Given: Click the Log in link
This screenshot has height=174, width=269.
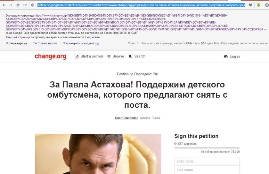Looking at the screenshot, I should (232, 57).
